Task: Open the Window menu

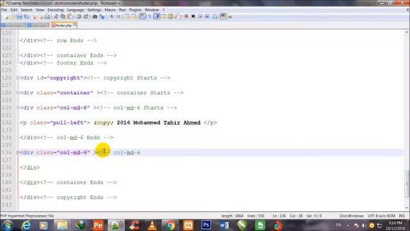Action: 152,10
